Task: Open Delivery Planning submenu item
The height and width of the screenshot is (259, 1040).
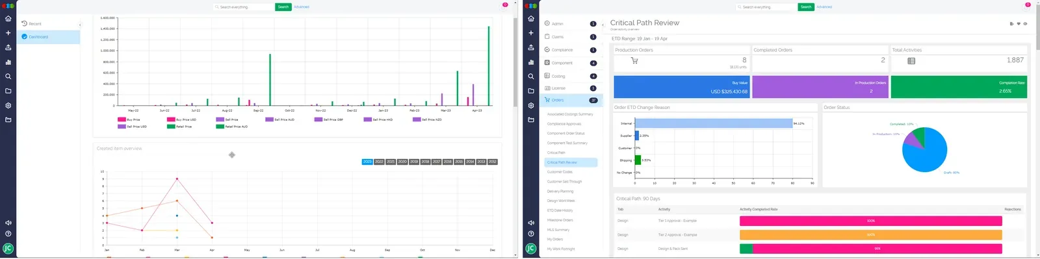Action: click(560, 191)
